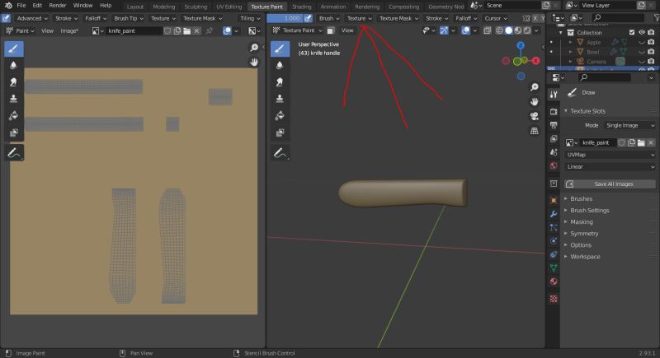This screenshot has width=660, height=358.
Task: Toggle Collection render camera icon in outliner
Action: point(651,32)
